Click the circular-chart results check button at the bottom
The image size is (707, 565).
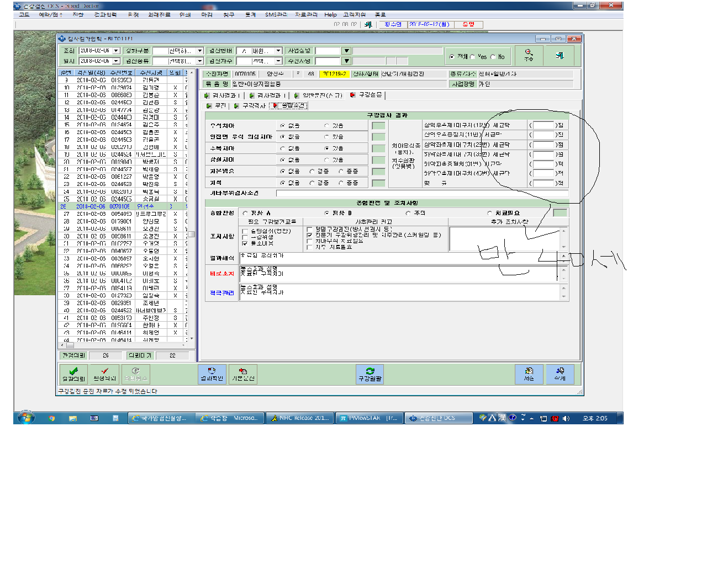(x=212, y=374)
